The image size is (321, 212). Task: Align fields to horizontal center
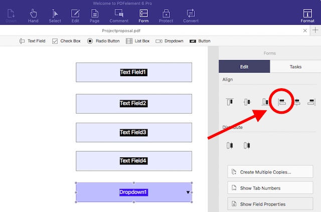tap(297, 102)
